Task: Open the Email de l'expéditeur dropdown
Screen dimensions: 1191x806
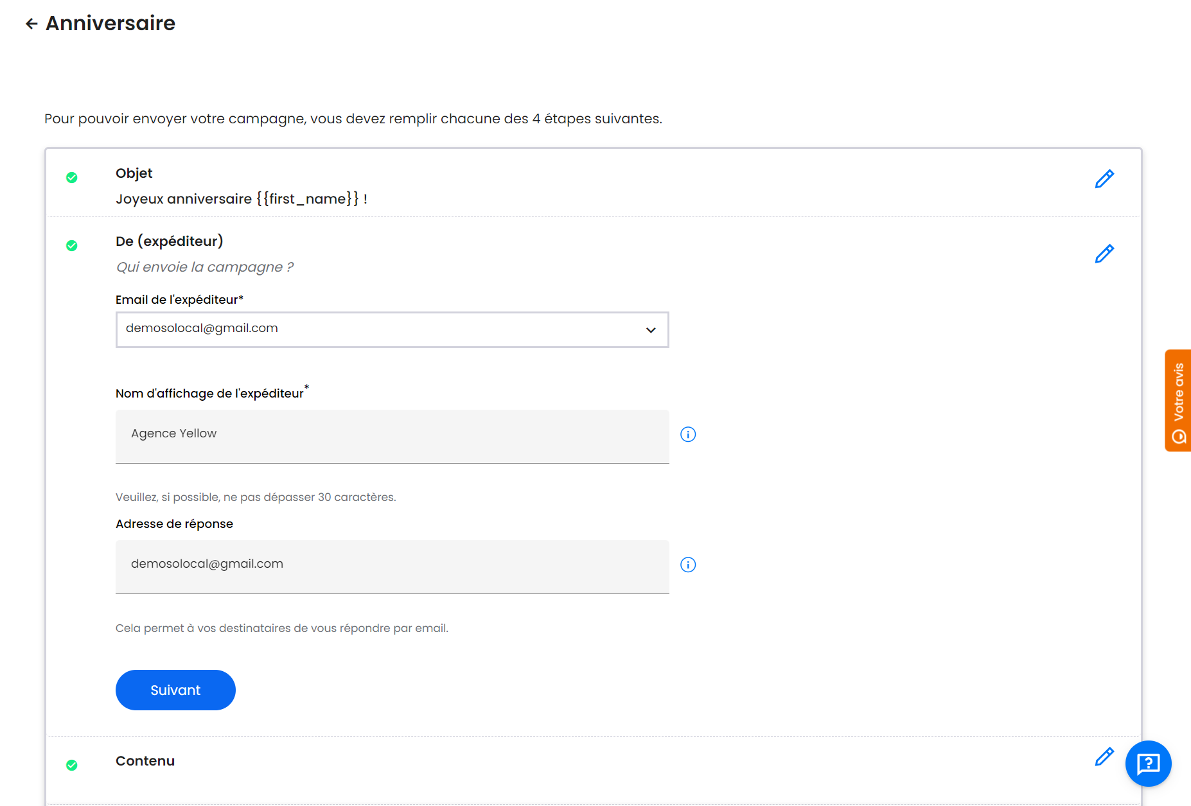Action: [392, 329]
